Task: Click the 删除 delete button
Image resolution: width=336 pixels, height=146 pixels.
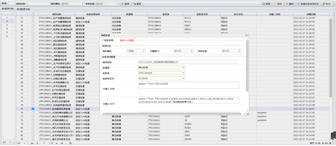Action: coord(290,4)
